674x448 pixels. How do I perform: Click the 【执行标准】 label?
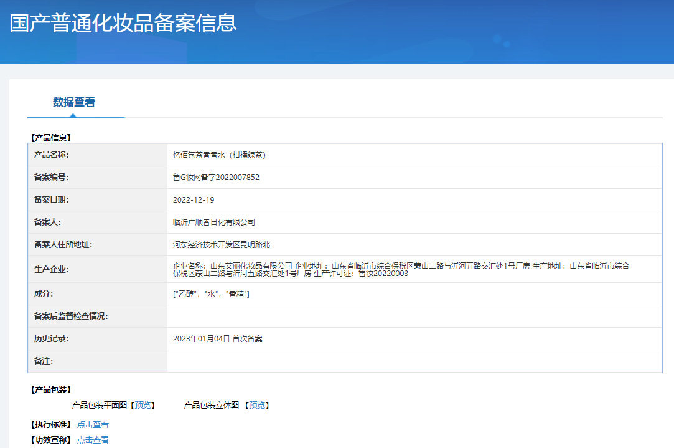click(x=51, y=424)
